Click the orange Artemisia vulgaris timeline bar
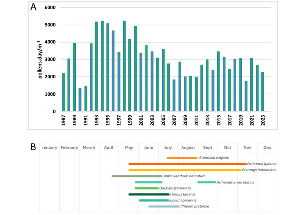Screen dimensions: 306x215 coord(182,158)
